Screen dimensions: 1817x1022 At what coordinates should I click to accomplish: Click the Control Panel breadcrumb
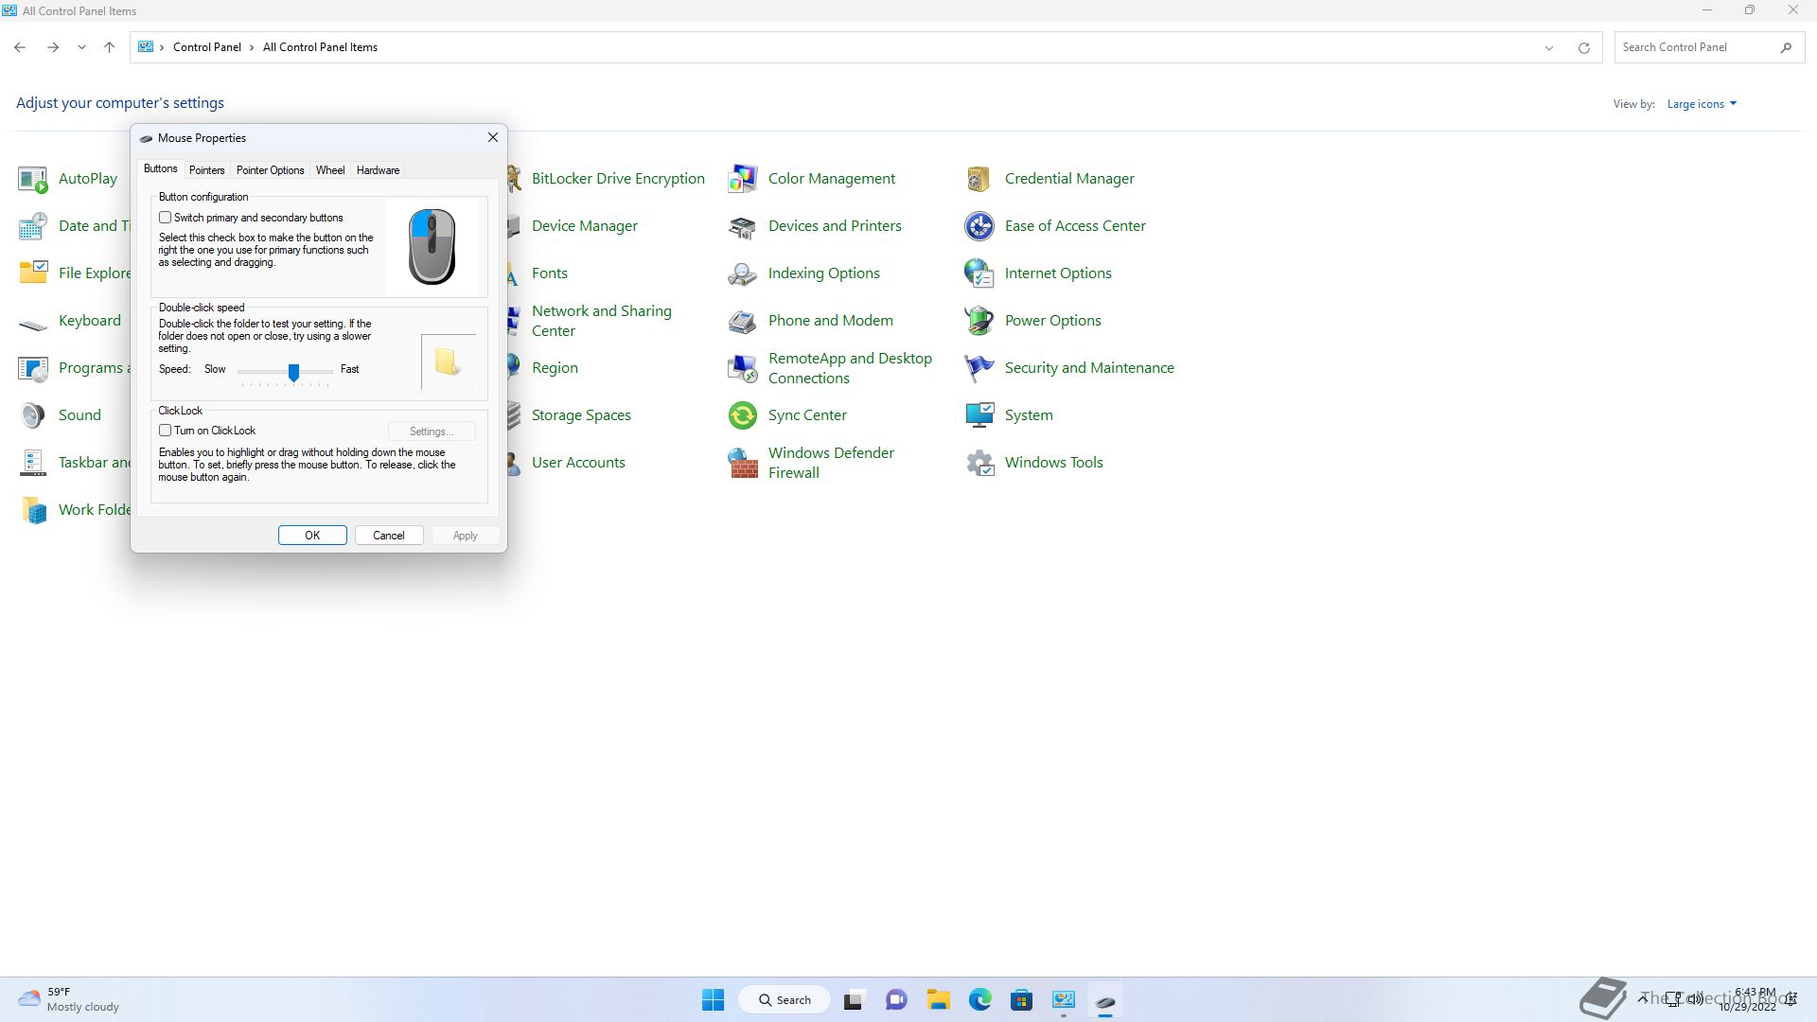tap(207, 47)
